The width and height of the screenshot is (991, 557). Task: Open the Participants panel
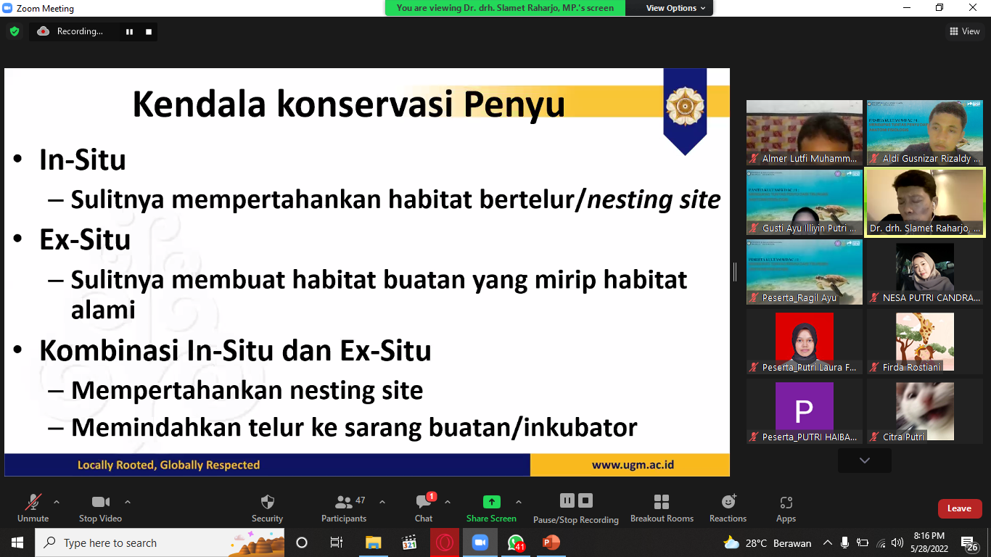[x=344, y=508]
